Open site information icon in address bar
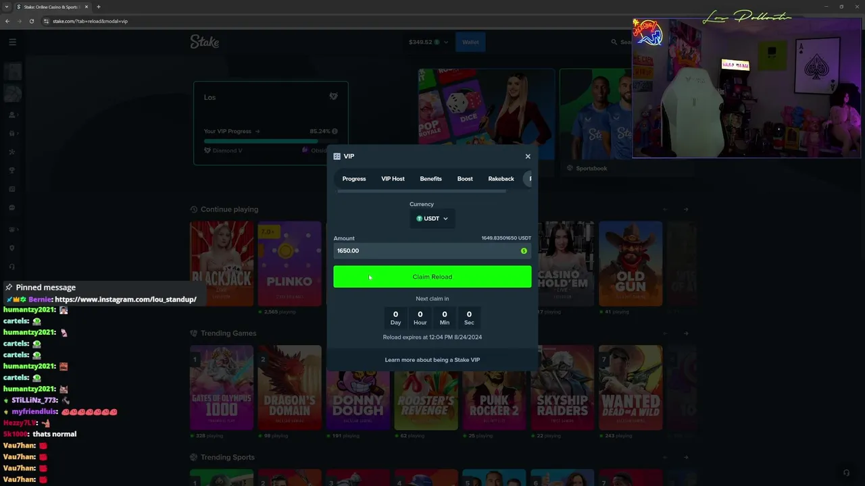 click(47, 21)
